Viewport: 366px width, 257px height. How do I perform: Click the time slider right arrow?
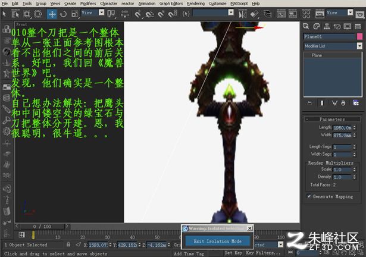click(x=67, y=226)
